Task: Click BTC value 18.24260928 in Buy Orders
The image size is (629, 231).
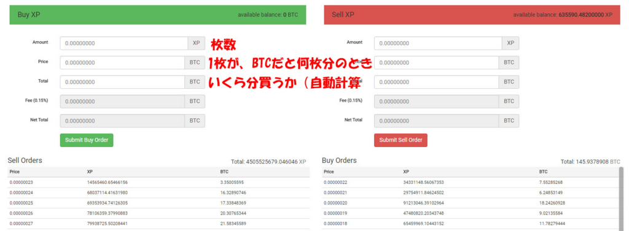Action: (x=552, y=203)
